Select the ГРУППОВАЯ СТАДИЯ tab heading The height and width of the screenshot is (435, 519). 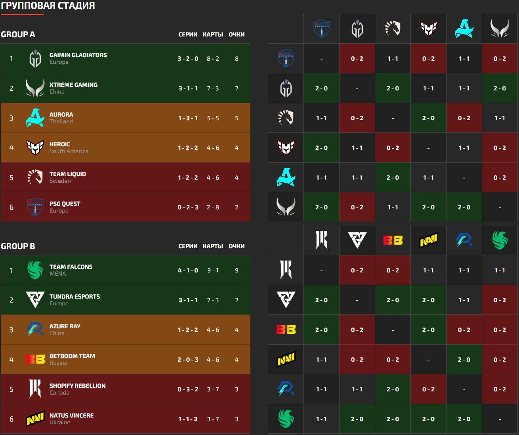[x=48, y=6]
